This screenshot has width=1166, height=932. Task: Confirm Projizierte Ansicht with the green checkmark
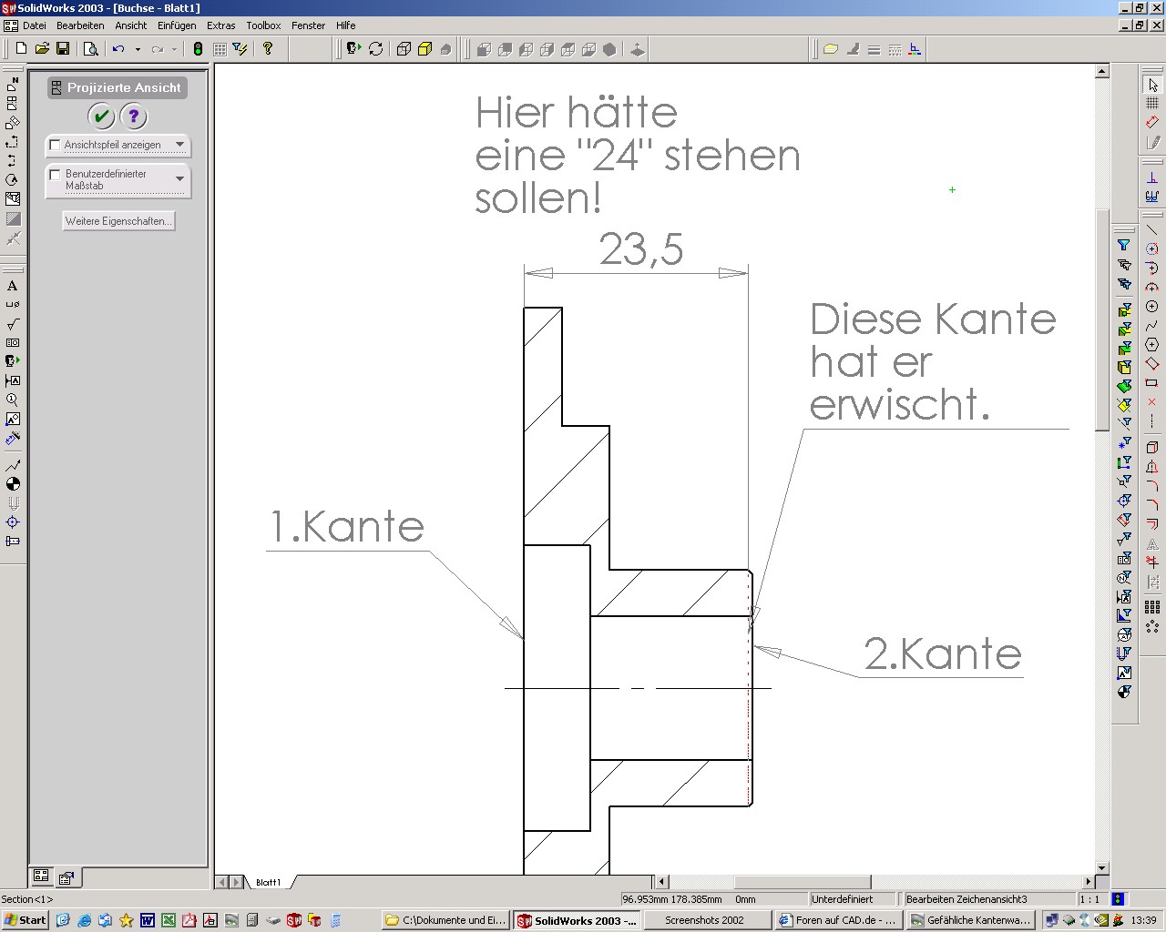point(101,116)
